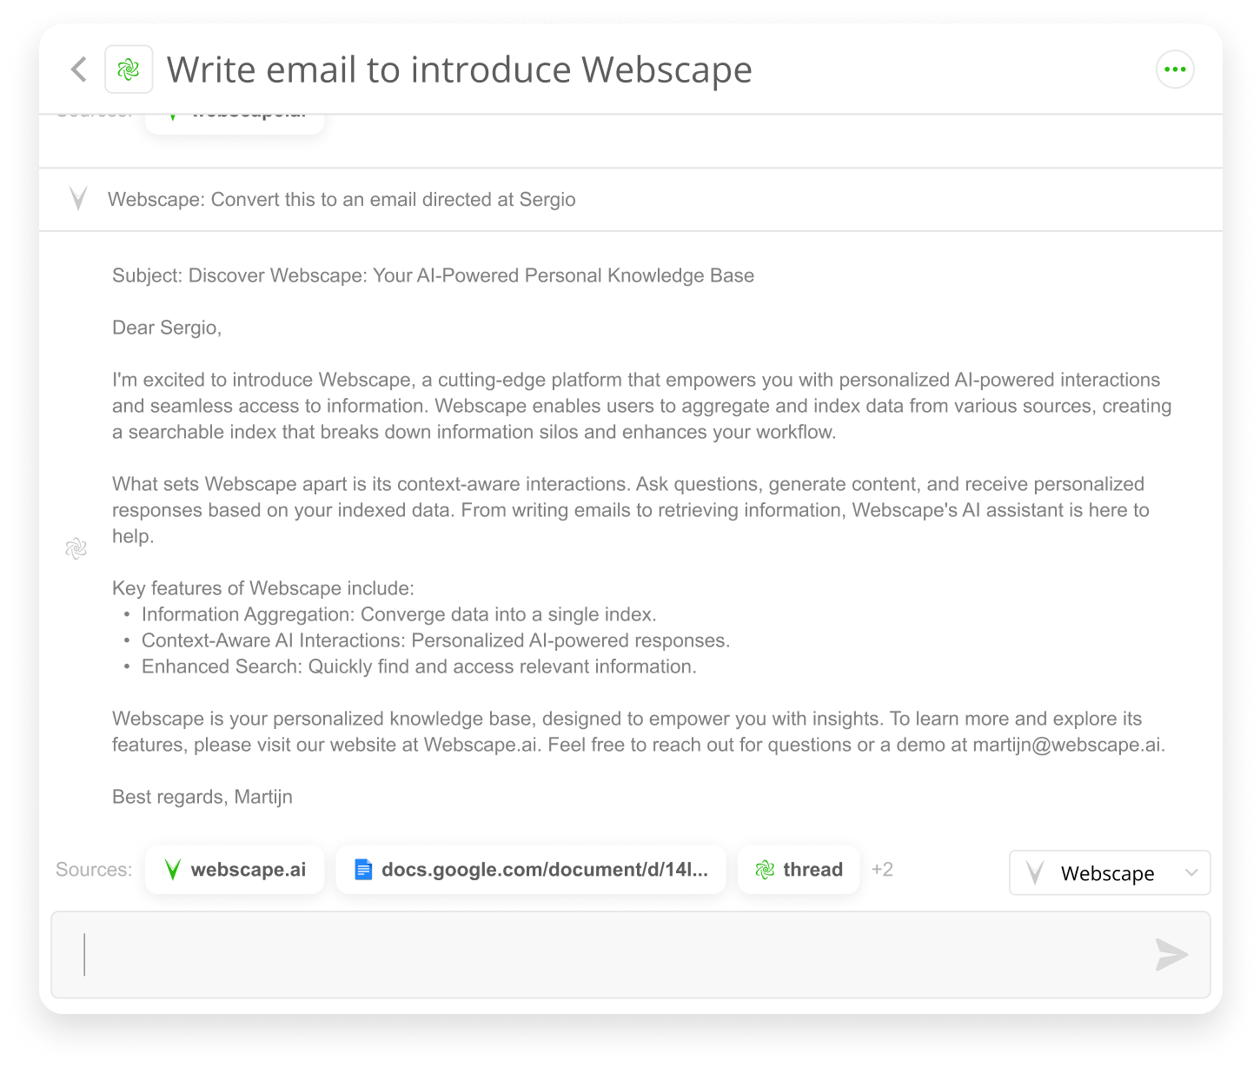The image size is (1260, 1067).
Task: Open the webscape.ai source chip
Action: click(x=235, y=870)
